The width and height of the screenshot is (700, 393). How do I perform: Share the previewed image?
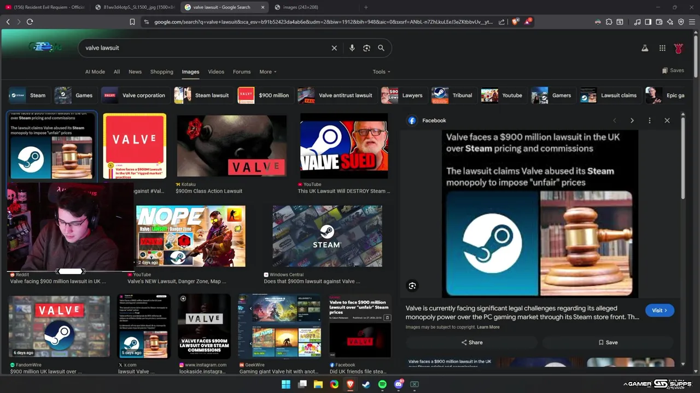(x=472, y=342)
